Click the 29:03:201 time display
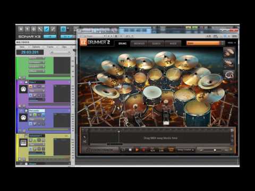The height and width of the screenshot is (191, 255). 30,52
